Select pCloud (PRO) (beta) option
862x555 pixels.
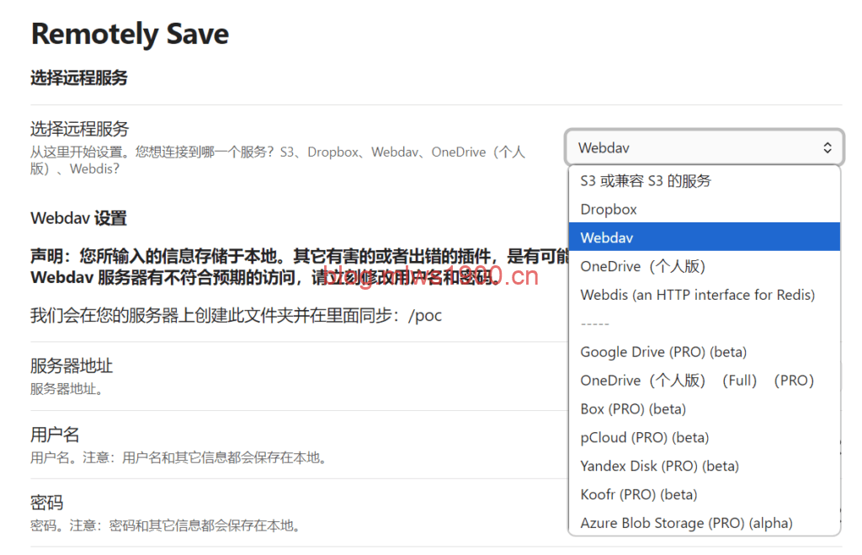[x=644, y=438]
